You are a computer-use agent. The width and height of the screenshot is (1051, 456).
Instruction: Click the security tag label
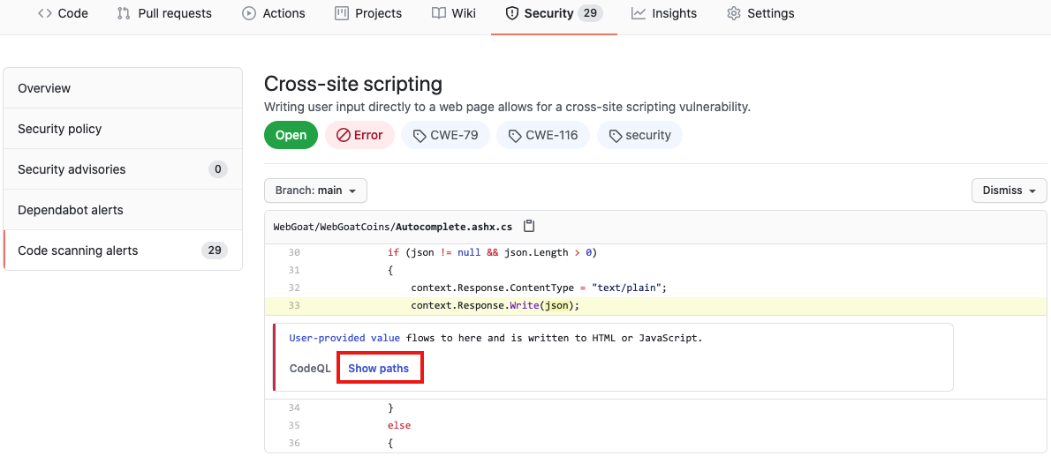click(x=639, y=135)
